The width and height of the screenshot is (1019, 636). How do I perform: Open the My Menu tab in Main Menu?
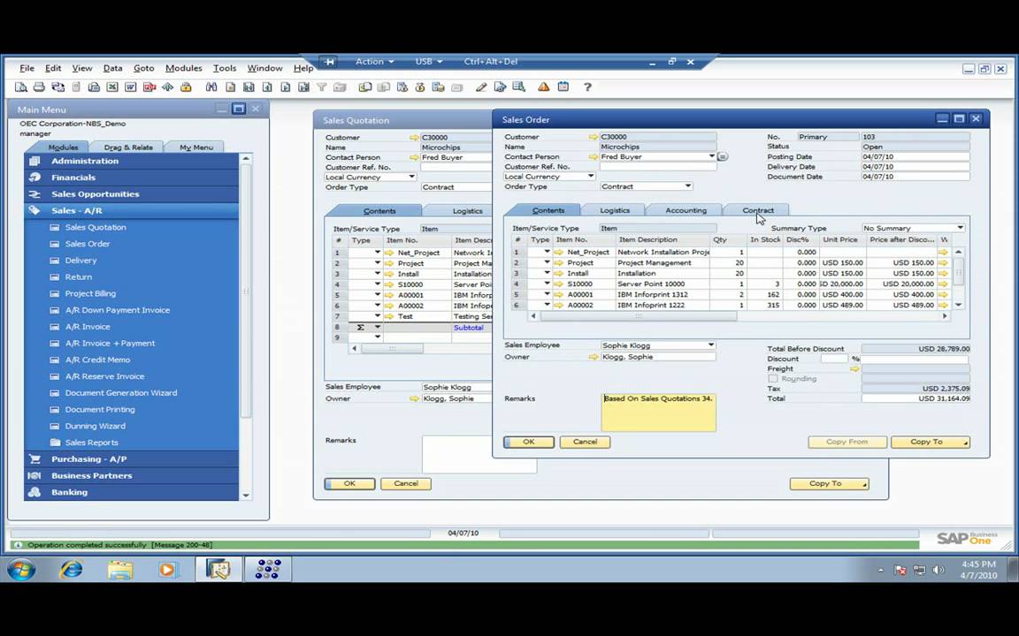pos(195,148)
